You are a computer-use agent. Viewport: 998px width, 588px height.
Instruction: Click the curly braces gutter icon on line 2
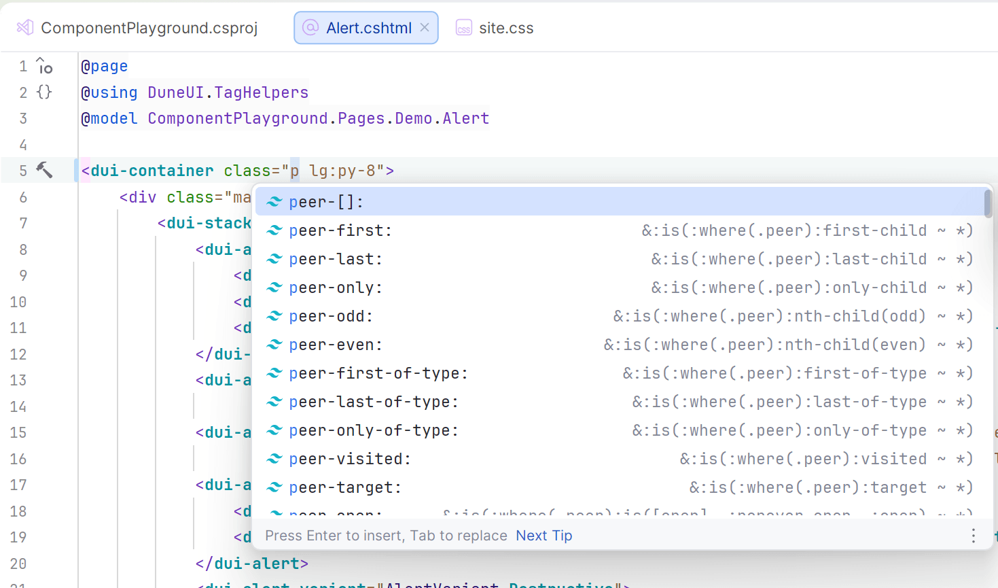[43, 91]
